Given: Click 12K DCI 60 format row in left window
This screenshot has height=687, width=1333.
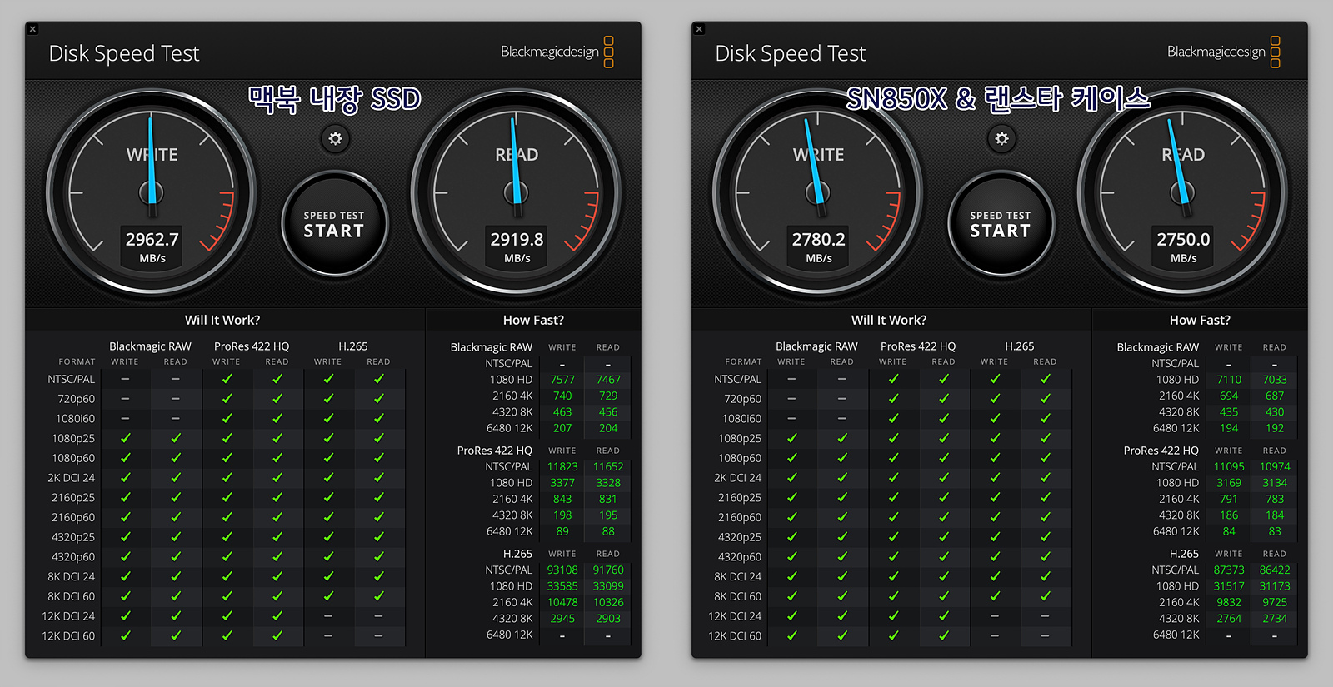Looking at the screenshot, I should 222,636.
